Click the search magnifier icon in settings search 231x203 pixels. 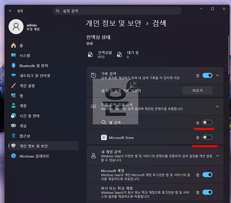[58, 11]
